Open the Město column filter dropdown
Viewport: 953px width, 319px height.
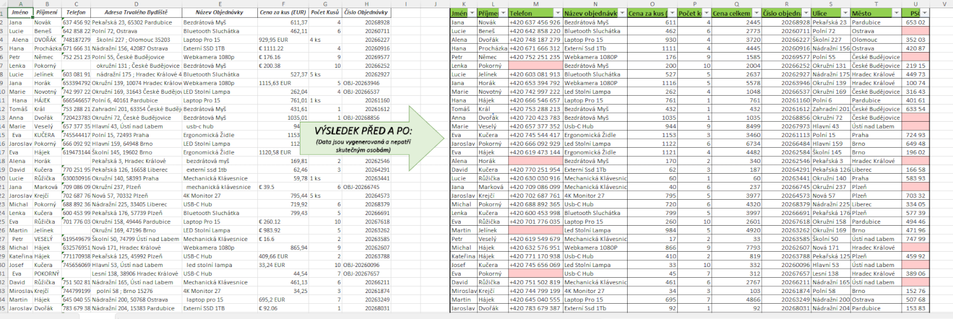coord(896,13)
